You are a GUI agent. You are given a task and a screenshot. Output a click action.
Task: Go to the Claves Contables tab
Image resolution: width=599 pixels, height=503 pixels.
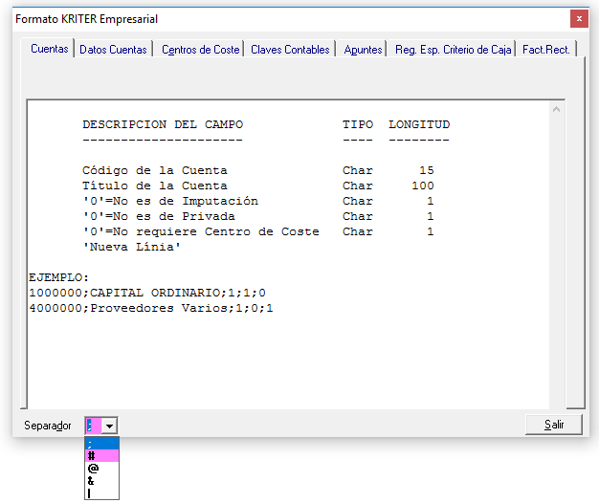pos(290,50)
